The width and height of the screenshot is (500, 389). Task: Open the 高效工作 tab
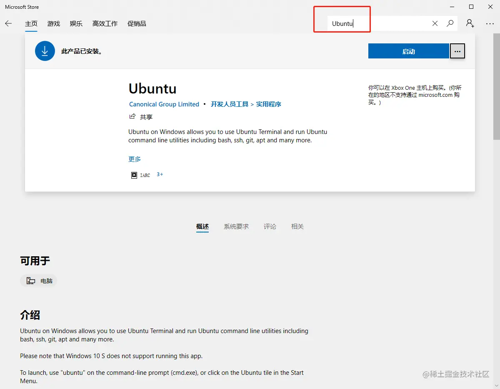[105, 24]
